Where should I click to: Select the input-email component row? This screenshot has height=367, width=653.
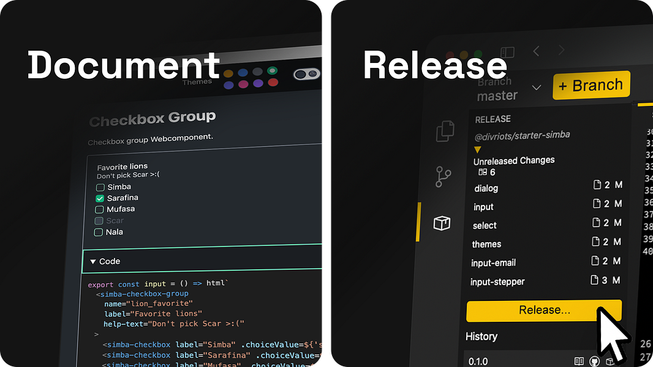pyautogui.click(x=545, y=262)
